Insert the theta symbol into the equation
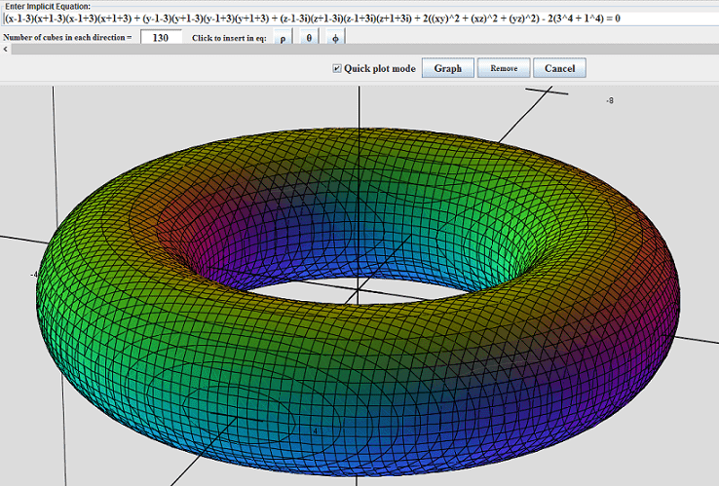This screenshot has width=719, height=486. [309, 37]
